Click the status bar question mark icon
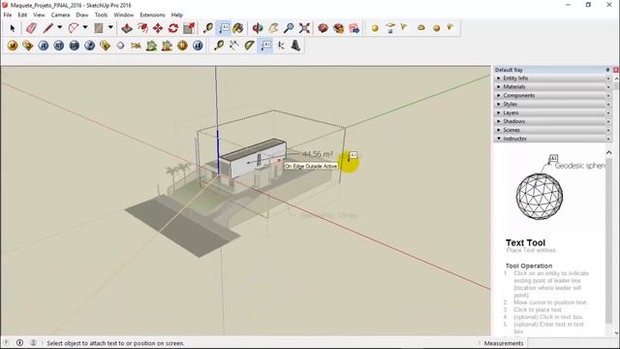This screenshot has width=620, height=349. pyautogui.click(x=7, y=342)
